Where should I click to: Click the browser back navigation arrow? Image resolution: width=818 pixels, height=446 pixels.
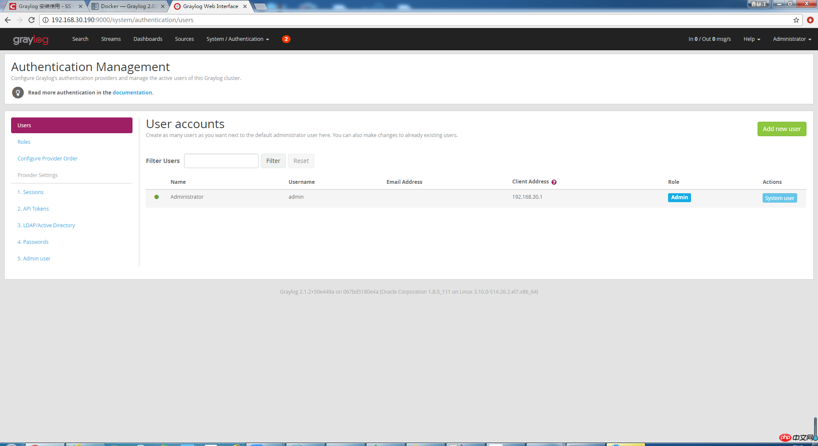click(x=7, y=20)
